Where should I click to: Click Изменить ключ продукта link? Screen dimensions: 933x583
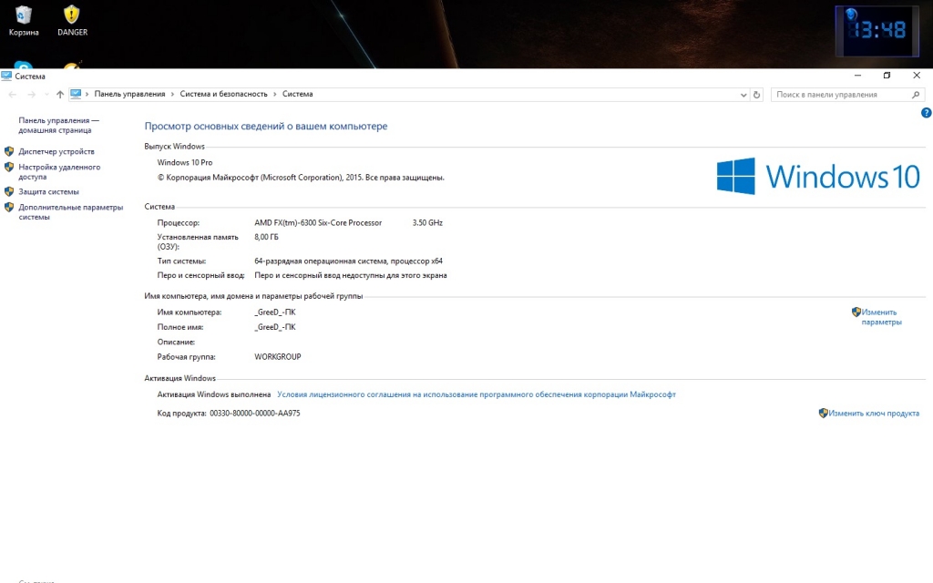tap(874, 413)
